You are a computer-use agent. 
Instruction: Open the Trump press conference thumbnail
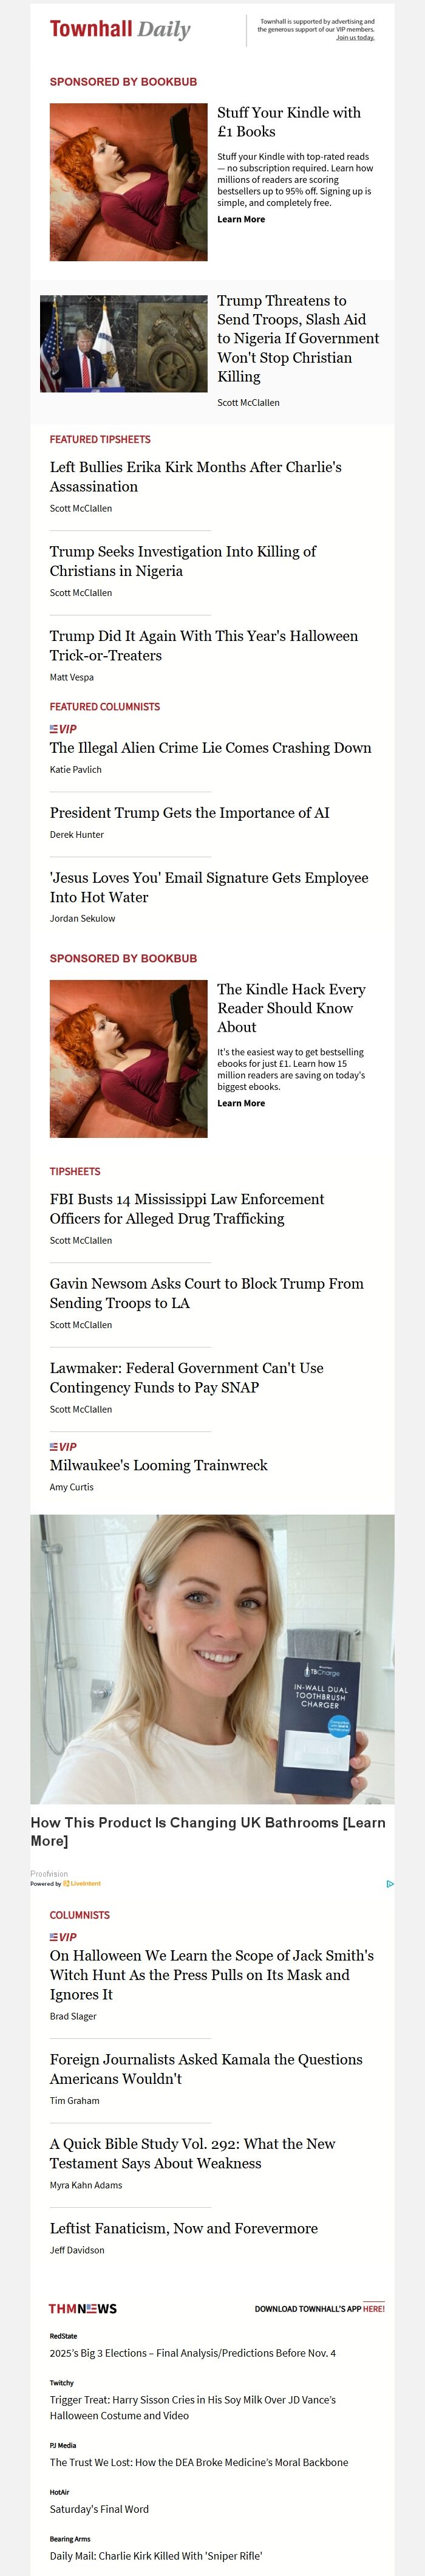pyautogui.click(x=124, y=343)
